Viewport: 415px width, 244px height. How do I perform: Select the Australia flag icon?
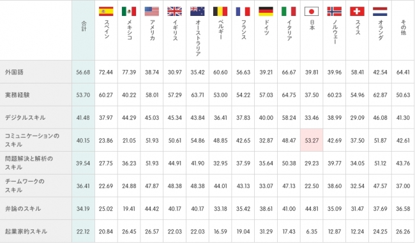click(x=197, y=11)
